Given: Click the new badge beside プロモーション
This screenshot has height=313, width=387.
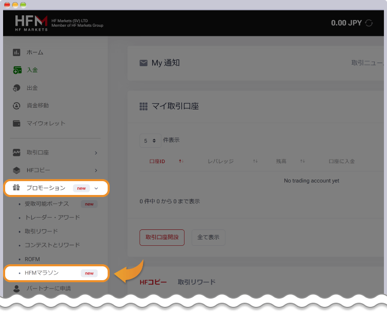Looking at the screenshot, I should click(x=82, y=188).
